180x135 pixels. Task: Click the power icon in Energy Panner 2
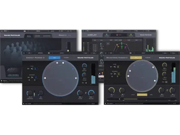24,53
